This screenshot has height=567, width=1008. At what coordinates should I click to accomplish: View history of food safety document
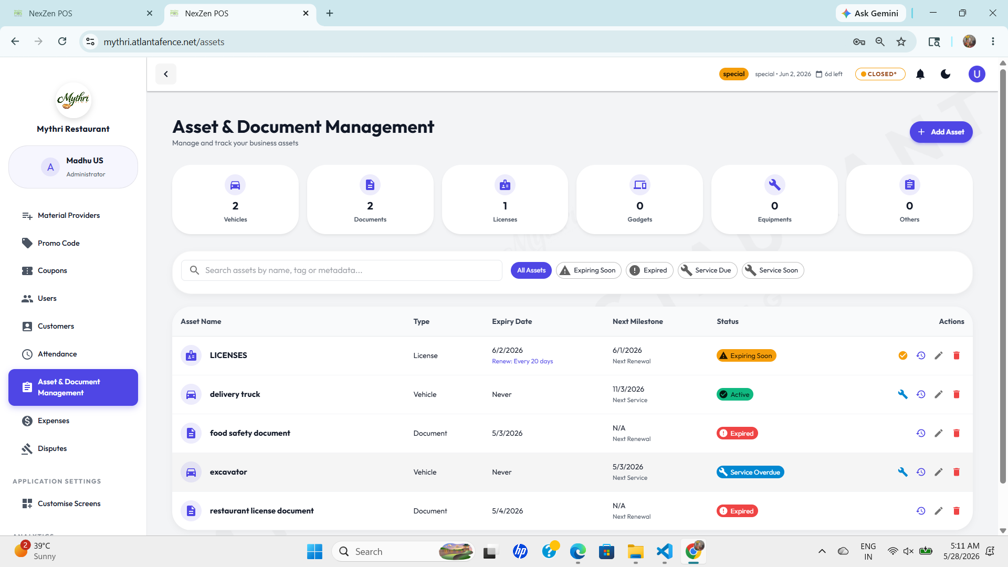pos(921,433)
